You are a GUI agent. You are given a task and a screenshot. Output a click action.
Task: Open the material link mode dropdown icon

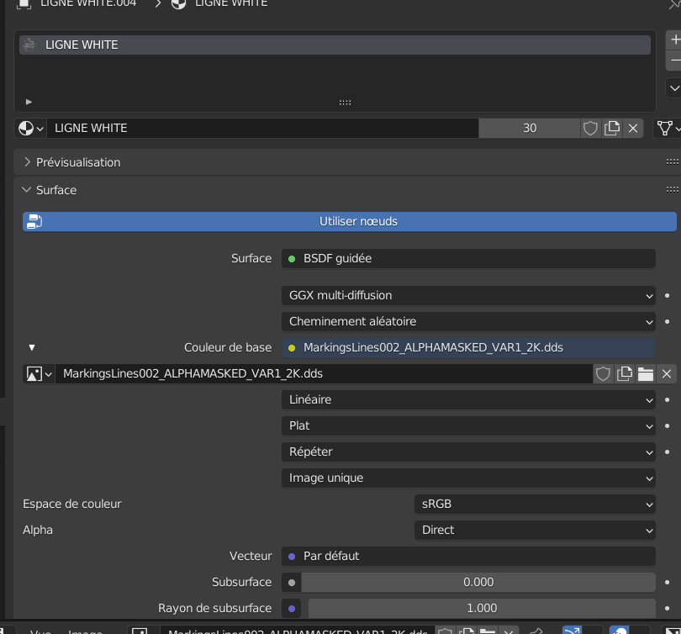pyautogui.click(x=668, y=128)
